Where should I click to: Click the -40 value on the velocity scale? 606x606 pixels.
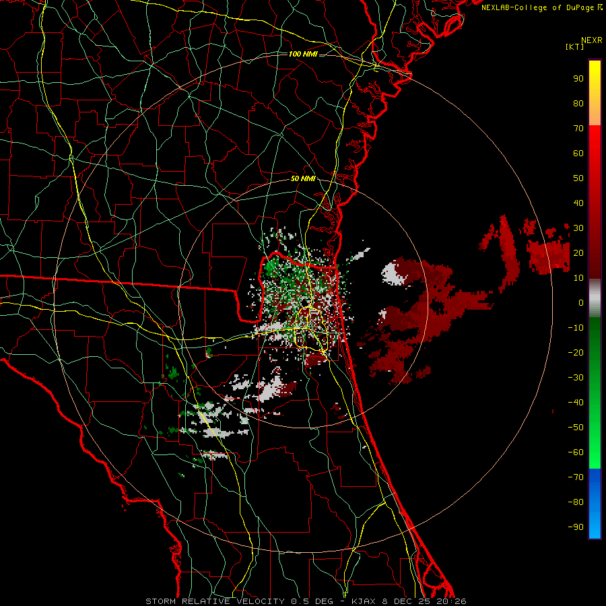pos(576,403)
